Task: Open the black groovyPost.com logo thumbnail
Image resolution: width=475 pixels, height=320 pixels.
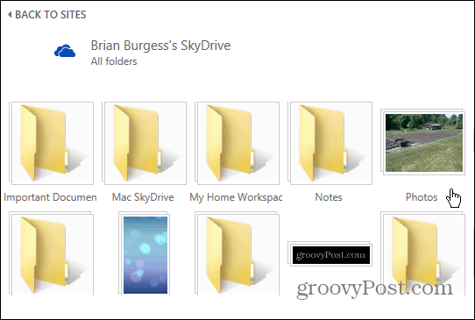Action: pyautogui.click(x=330, y=254)
